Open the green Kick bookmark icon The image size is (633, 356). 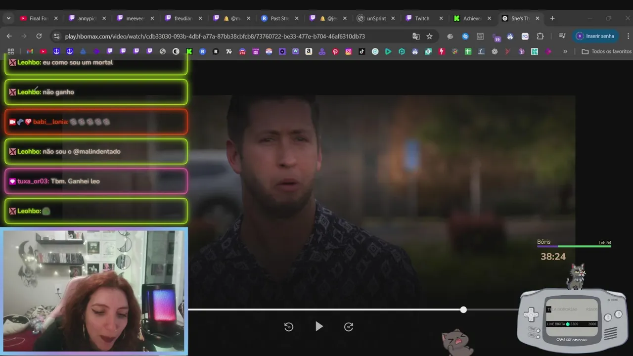(189, 51)
